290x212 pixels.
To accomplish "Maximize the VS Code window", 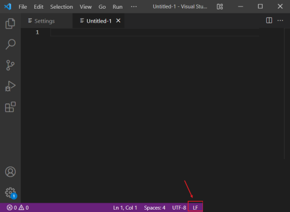I will coord(260,6).
